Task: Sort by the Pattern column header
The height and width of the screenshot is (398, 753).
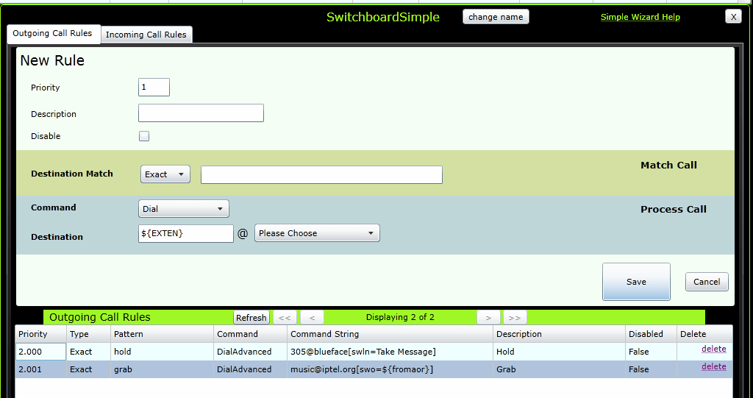Action: click(162, 333)
